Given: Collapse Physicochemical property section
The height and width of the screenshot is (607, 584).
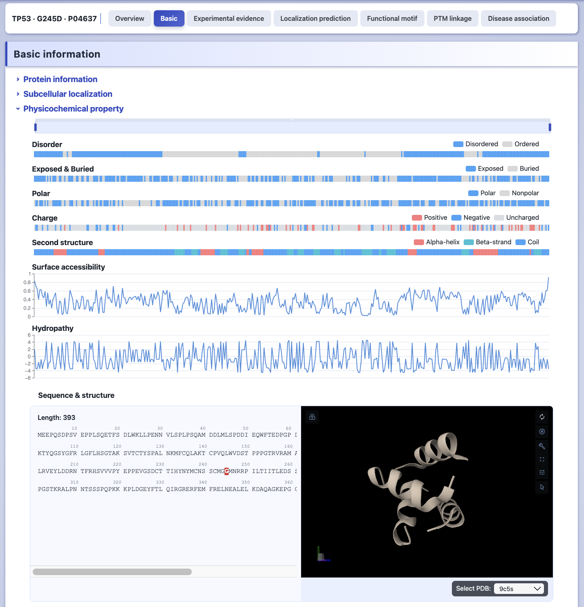Looking at the screenshot, I should pyautogui.click(x=73, y=109).
